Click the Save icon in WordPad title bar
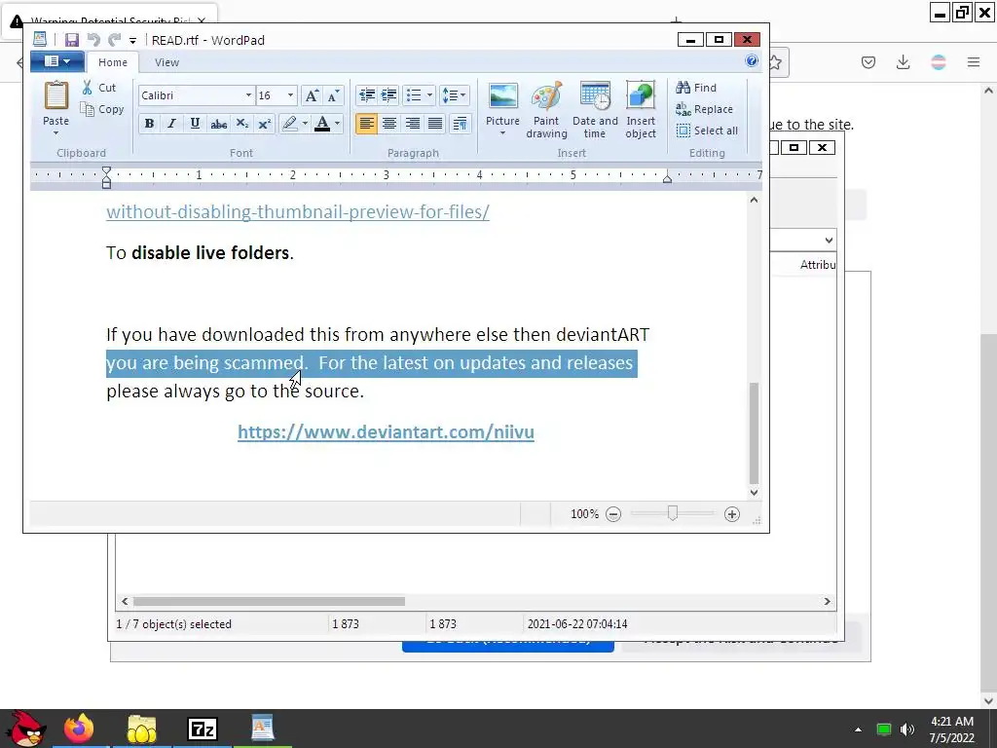Screen dimensions: 997x748 72,40
